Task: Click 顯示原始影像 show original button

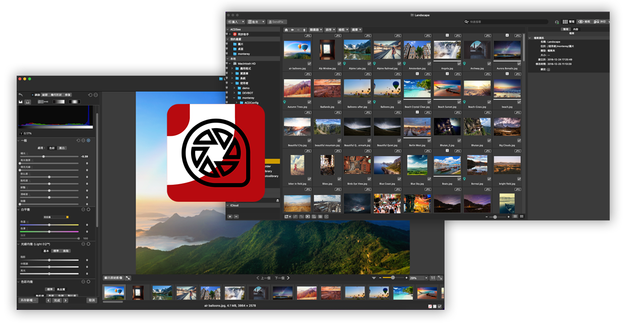Action: point(114,278)
